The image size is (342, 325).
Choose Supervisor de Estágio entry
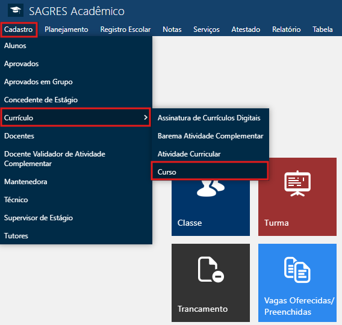click(76, 218)
